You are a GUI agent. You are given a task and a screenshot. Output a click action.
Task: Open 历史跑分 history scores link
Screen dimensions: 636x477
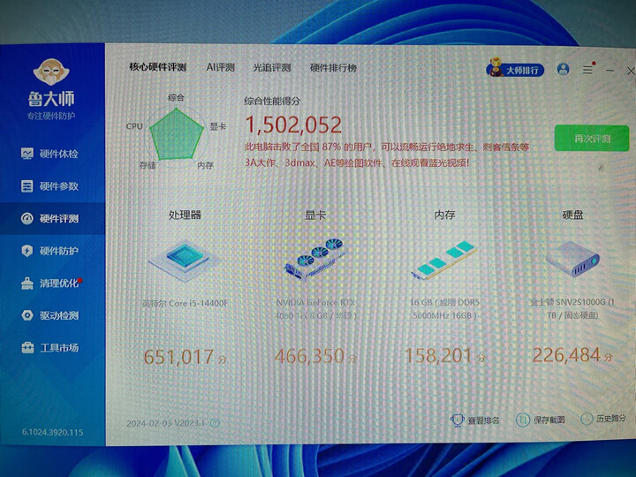tap(611, 418)
